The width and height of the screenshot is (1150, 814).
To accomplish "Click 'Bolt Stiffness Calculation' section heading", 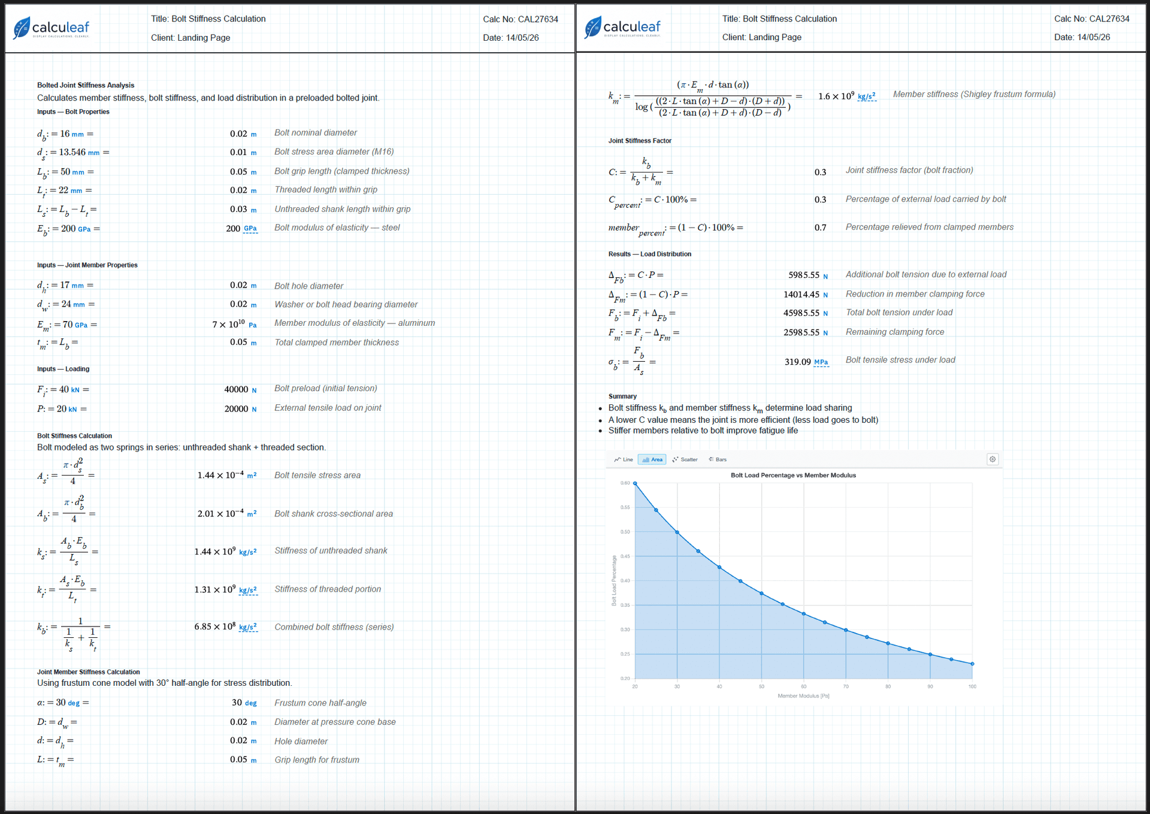I will [x=74, y=435].
